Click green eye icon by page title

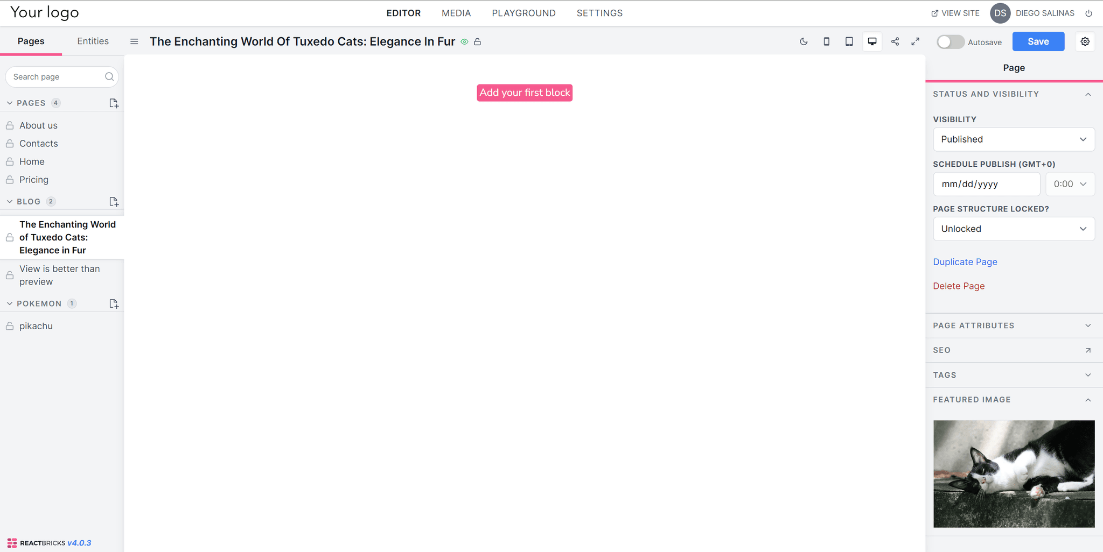464,41
